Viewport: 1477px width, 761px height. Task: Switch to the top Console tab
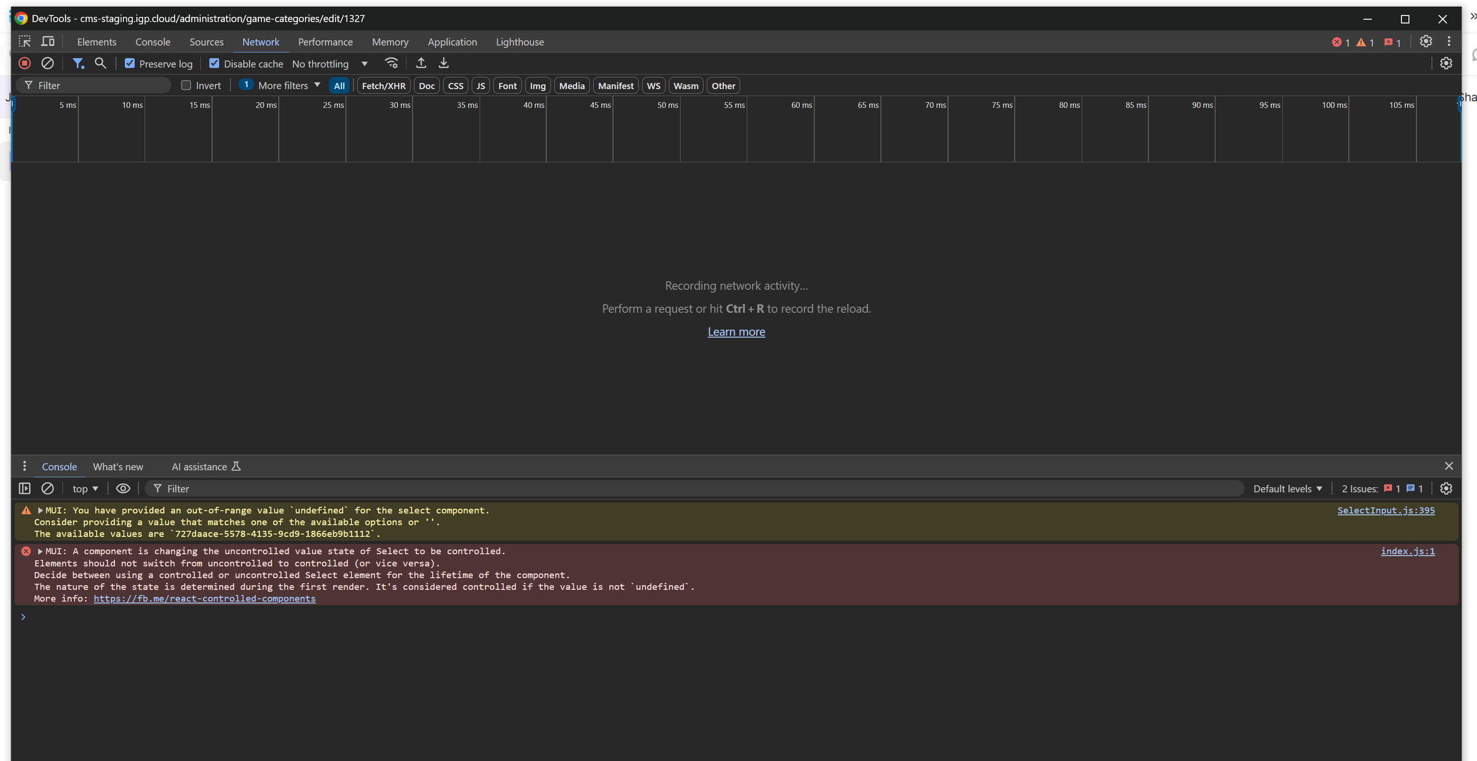pos(153,42)
